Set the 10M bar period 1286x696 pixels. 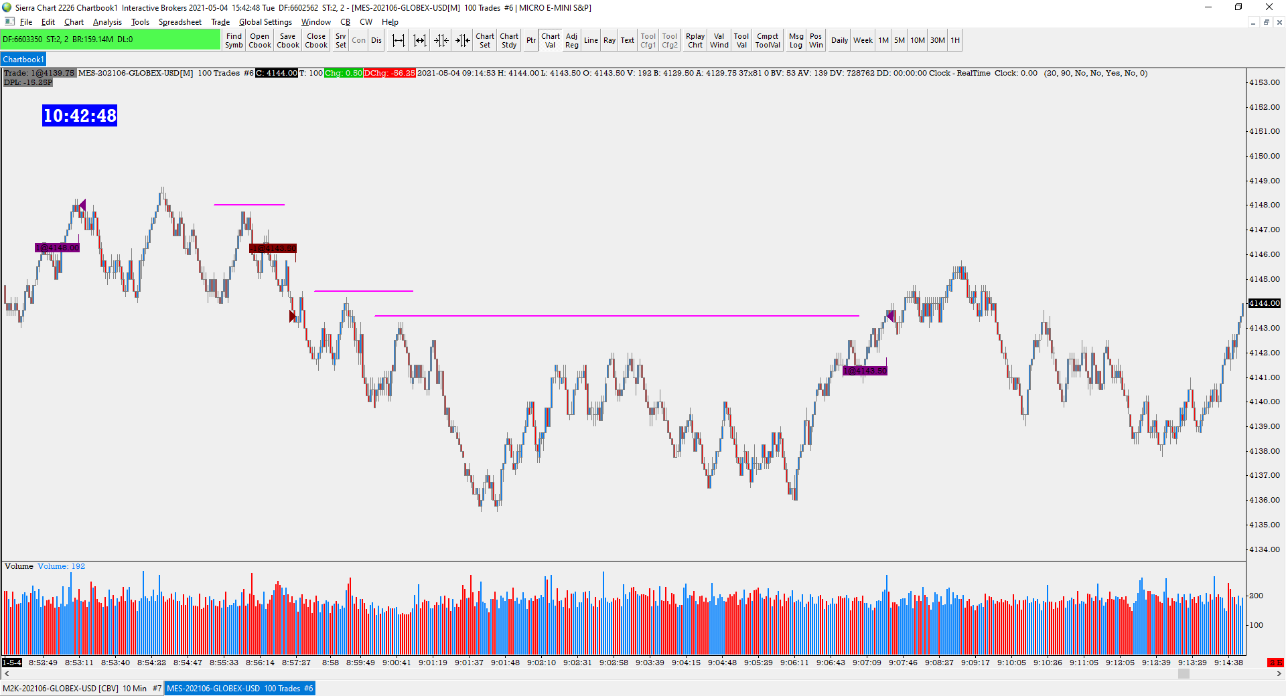pyautogui.click(x=918, y=40)
